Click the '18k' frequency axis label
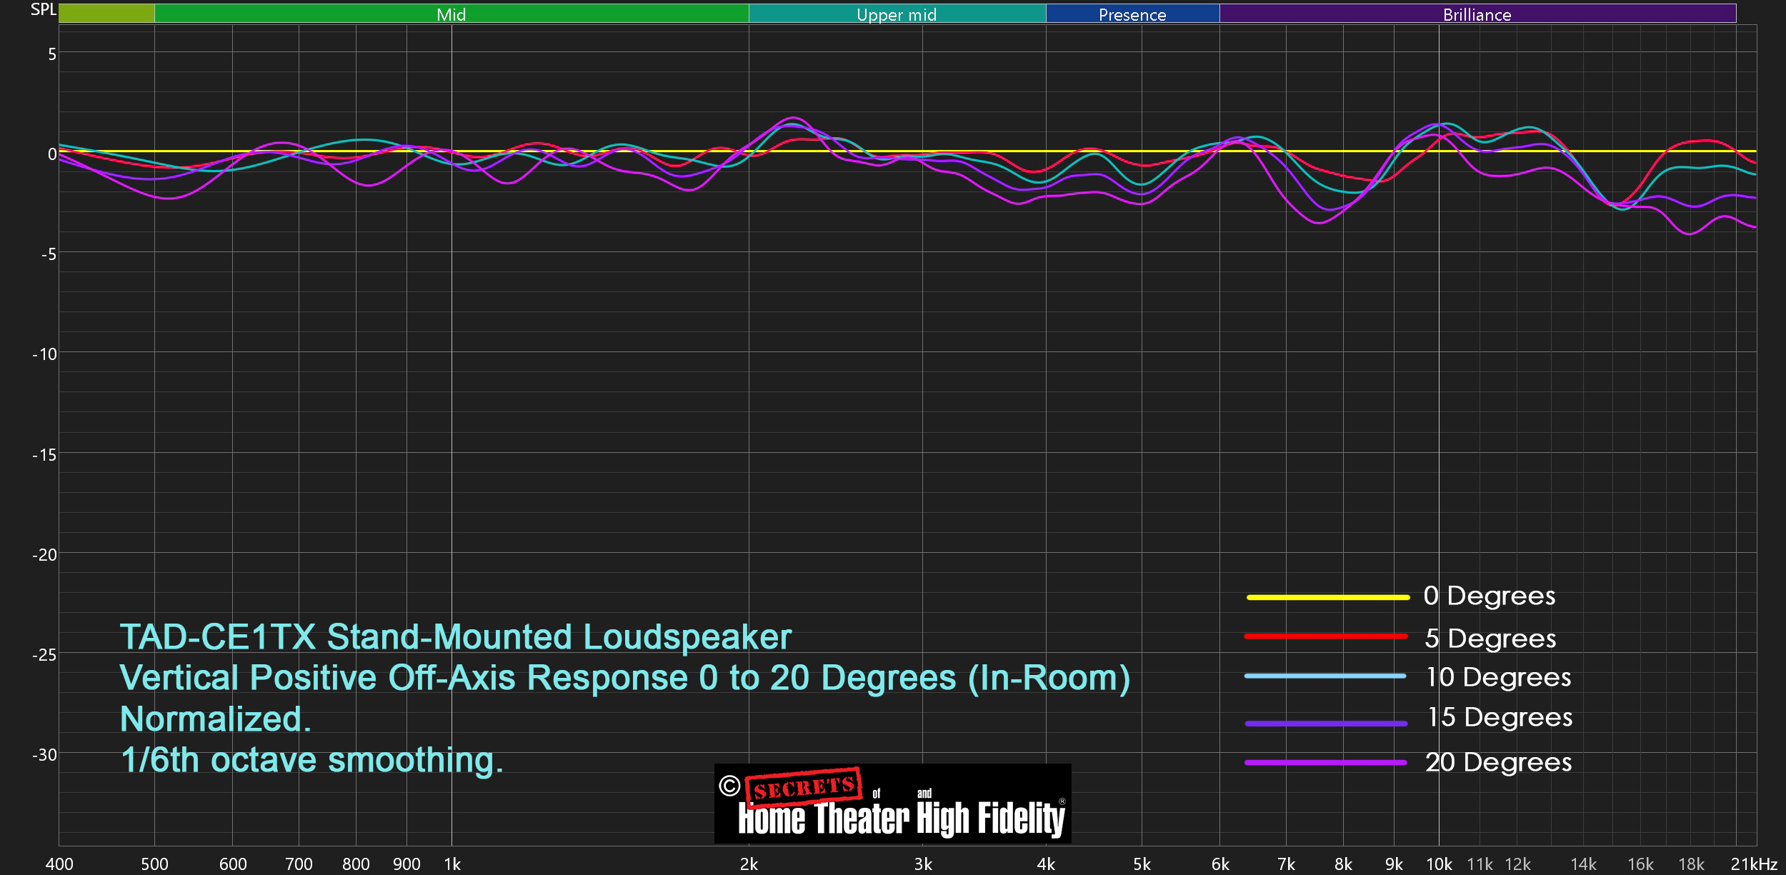The width and height of the screenshot is (1786, 875). [1691, 864]
